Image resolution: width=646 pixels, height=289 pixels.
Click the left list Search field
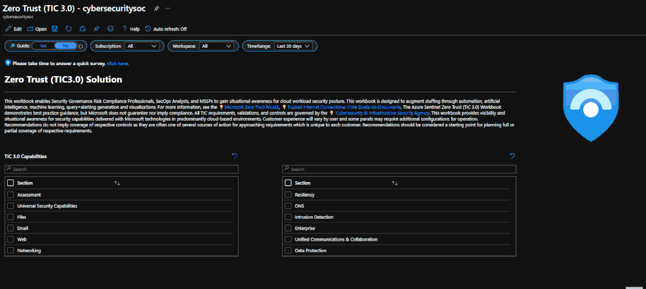[x=122, y=170]
